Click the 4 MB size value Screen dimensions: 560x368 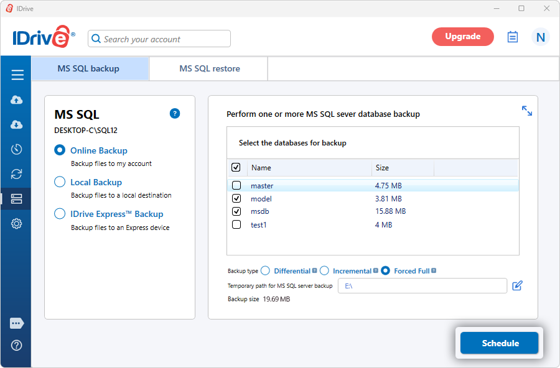pyautogui.click(x=383, y=225)
